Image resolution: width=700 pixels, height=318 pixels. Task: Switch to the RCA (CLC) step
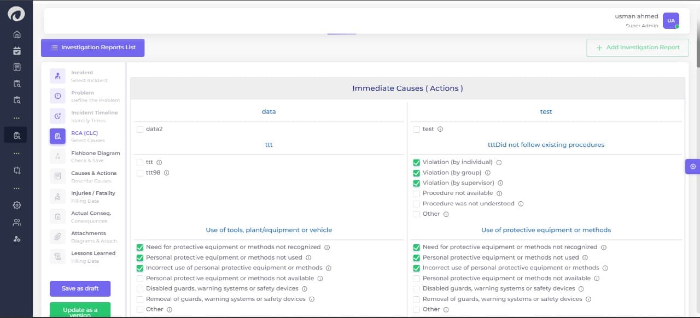57,136
